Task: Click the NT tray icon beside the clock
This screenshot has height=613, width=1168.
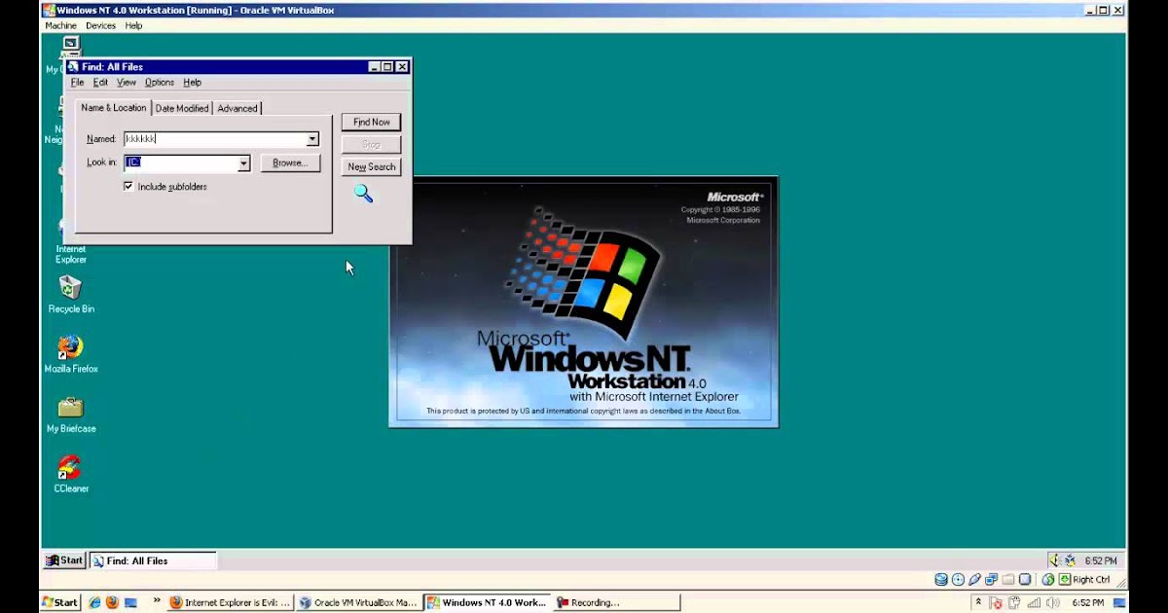Action: (1071, 560)
